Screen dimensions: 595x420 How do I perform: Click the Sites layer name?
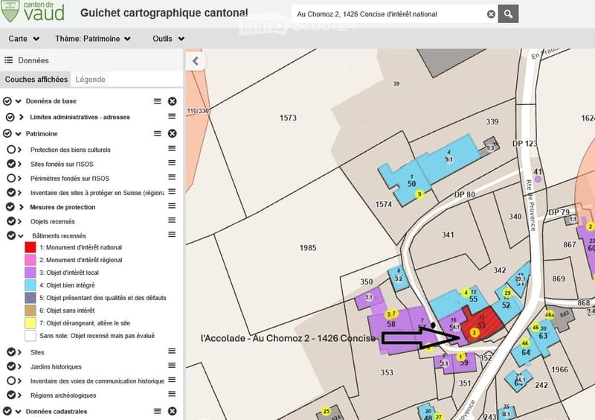(37, 352)
